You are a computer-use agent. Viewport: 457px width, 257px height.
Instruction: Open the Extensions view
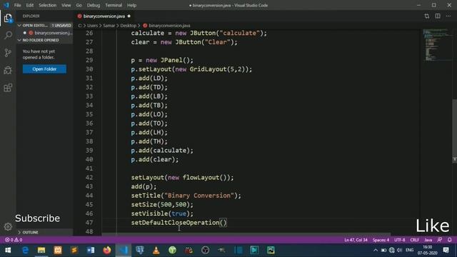(8, 88)
